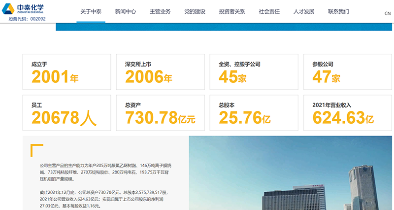The height and width of the screenshot is (210, 394).
Task: Select the 成立于 2001年 card
Action: coord(66,72)
